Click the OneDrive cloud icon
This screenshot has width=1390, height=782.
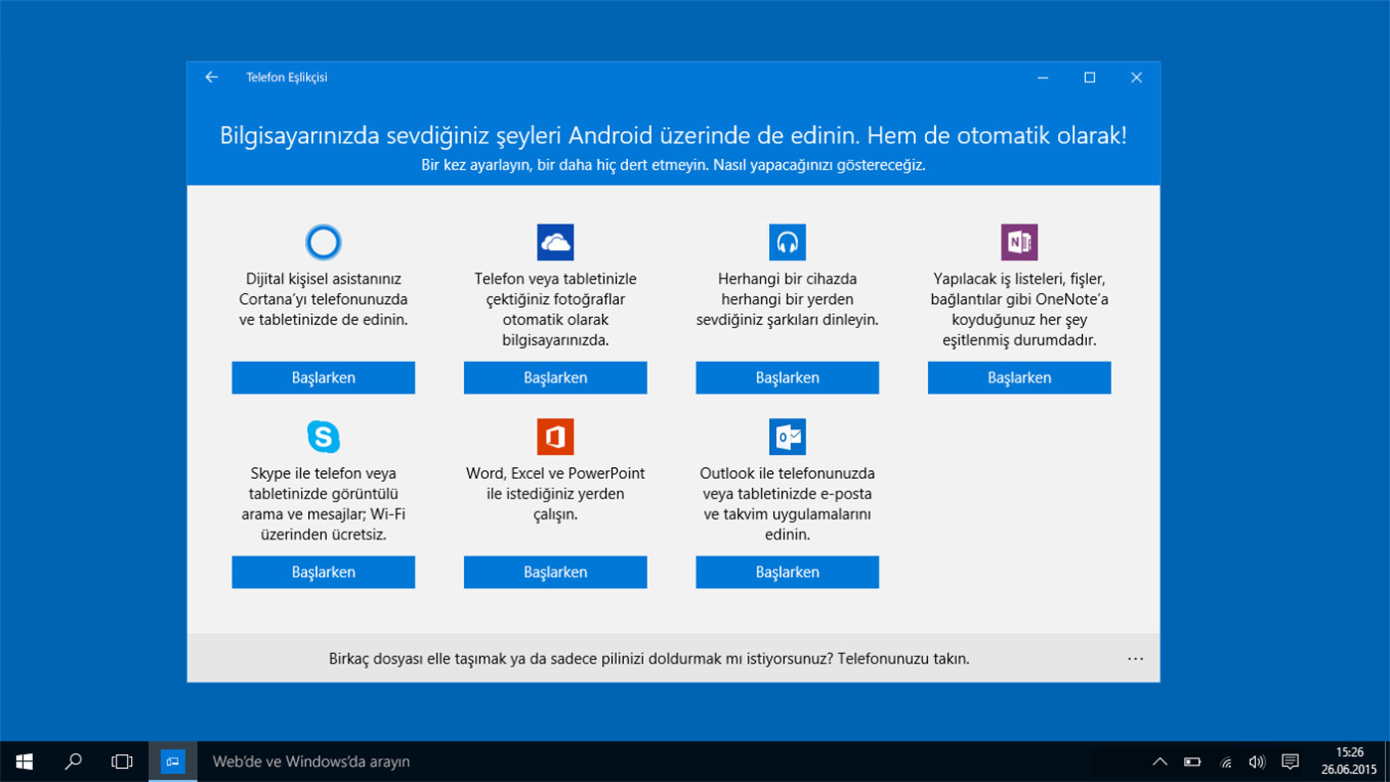554,241
